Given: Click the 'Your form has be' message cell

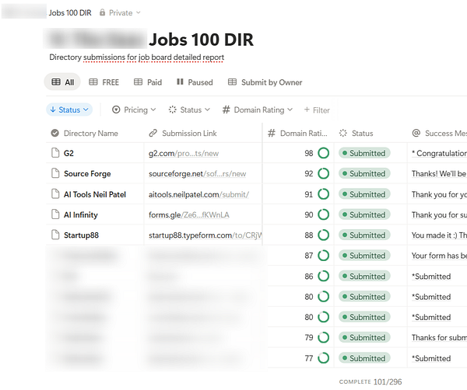Looking at the screenshot, I should [437, 256].
